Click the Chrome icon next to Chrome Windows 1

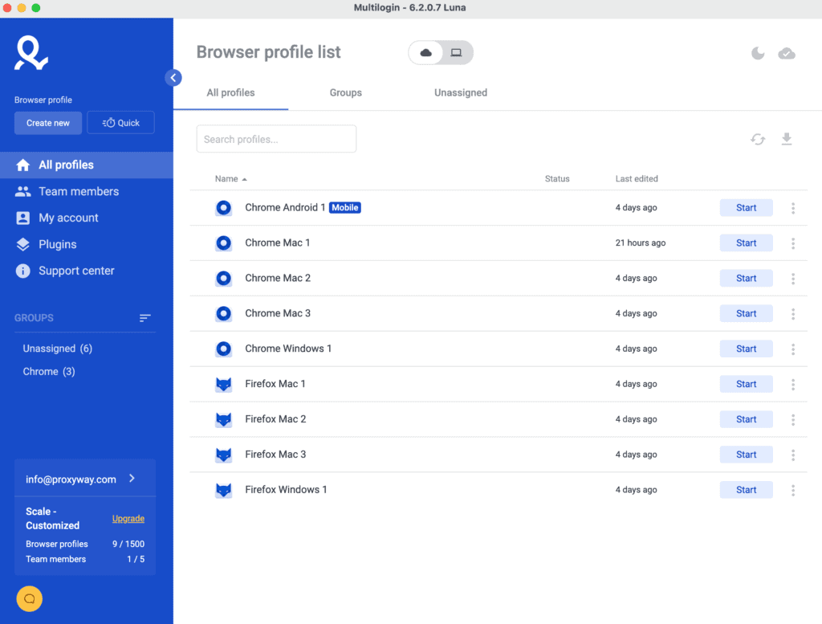[223, 349]
